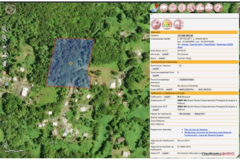This screenshot has width=240, height=160.
Task: Click the compass rotation control on map
Action: coord(10,9)
